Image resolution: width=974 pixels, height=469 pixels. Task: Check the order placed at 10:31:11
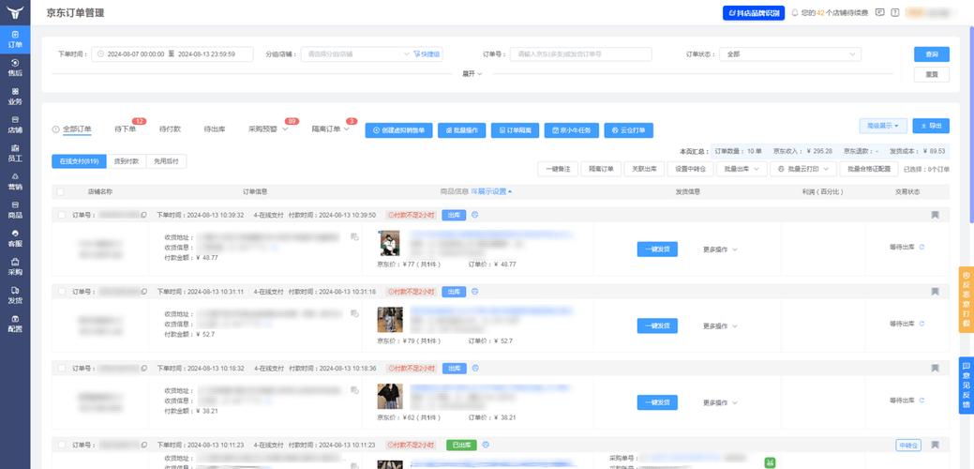click(62, 292)
